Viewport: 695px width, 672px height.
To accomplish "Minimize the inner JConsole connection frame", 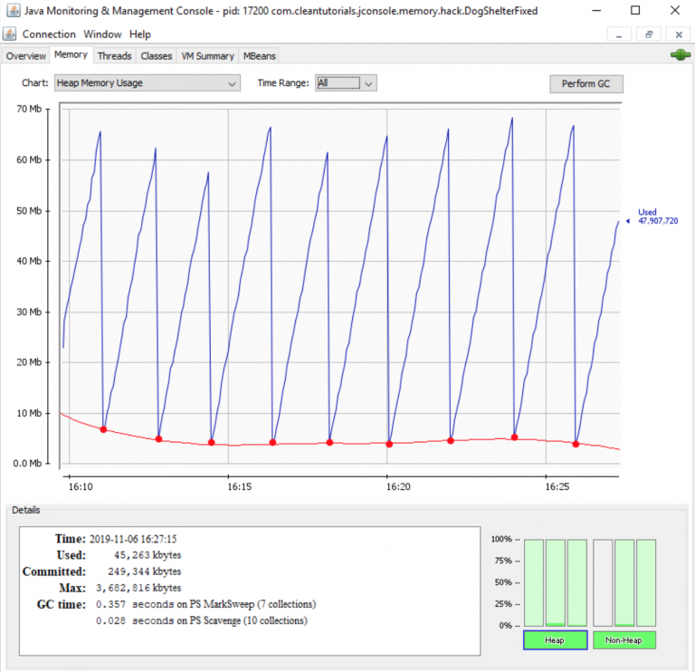I will (619, 34).
